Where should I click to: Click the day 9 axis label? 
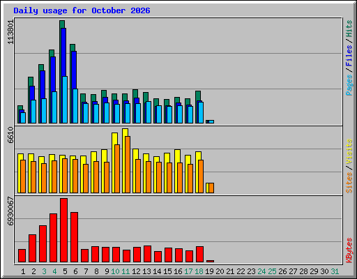(107, 271)
